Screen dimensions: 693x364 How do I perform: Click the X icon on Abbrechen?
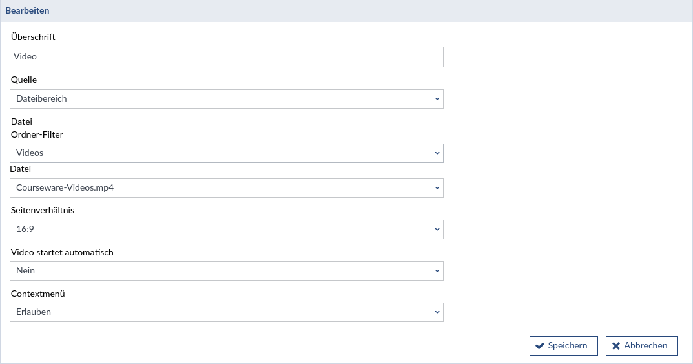[x=616, y=346]
